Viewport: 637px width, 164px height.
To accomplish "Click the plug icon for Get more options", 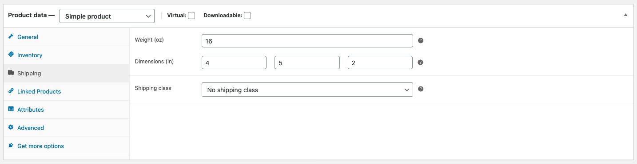I will point(11,145).
